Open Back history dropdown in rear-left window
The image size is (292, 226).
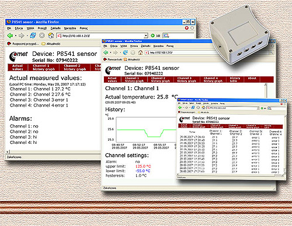pos(16,36)
